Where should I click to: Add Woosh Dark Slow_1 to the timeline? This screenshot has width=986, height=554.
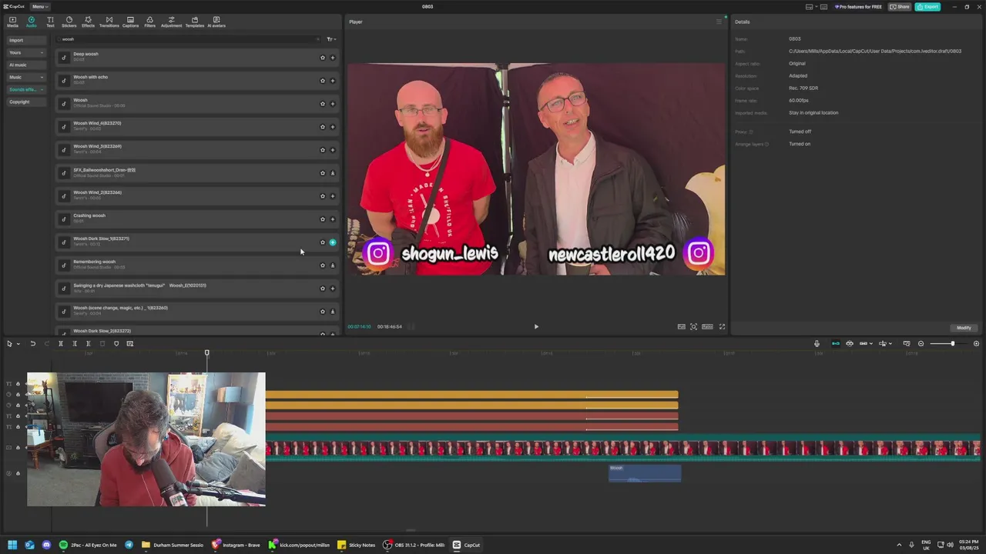tap(333, 242)
